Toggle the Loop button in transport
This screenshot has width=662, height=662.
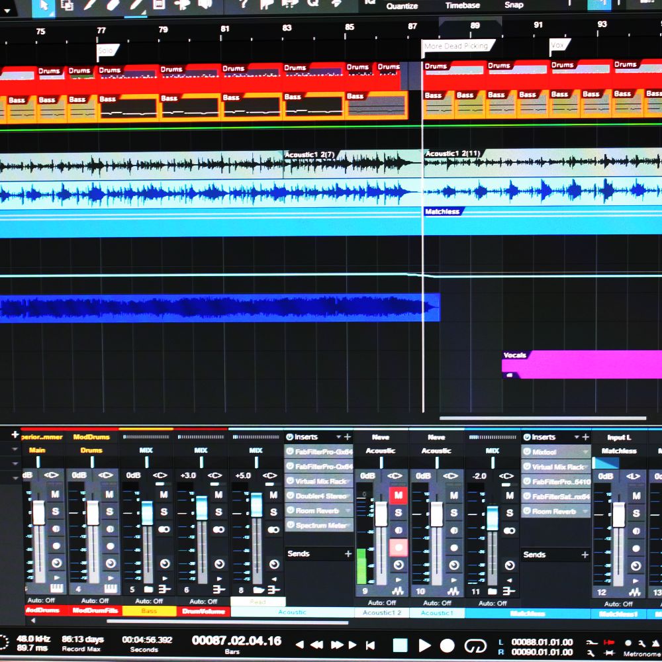[475, 645]
